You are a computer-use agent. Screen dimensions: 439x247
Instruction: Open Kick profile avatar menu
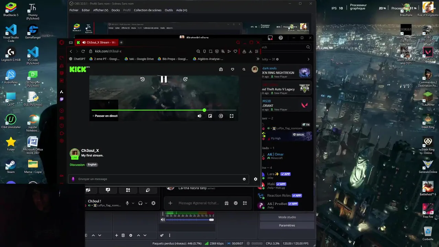(255, 69)
